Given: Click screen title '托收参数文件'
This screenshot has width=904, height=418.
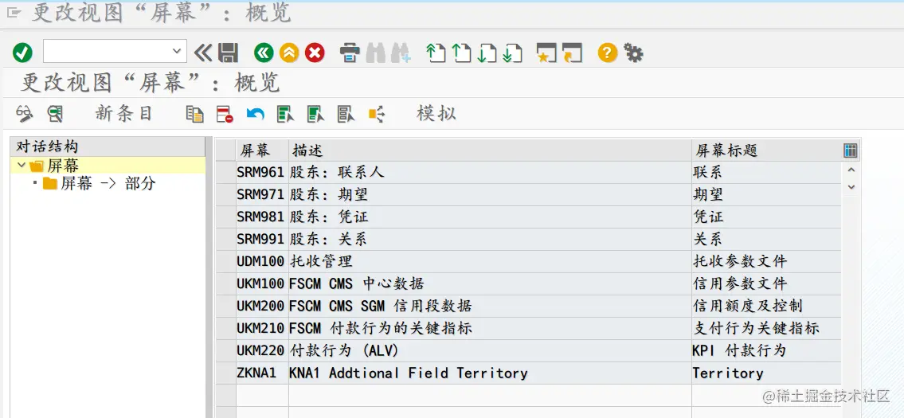Looking at the screenshot, I should pyautogui.click(x=740, y=262).
